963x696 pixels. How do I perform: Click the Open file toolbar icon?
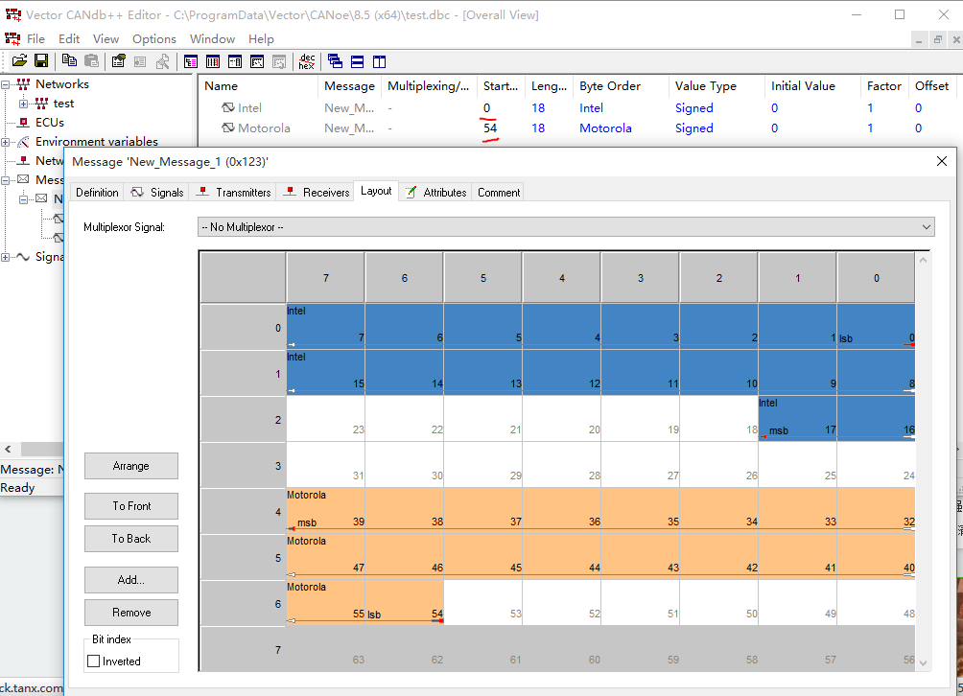(19, 61)
